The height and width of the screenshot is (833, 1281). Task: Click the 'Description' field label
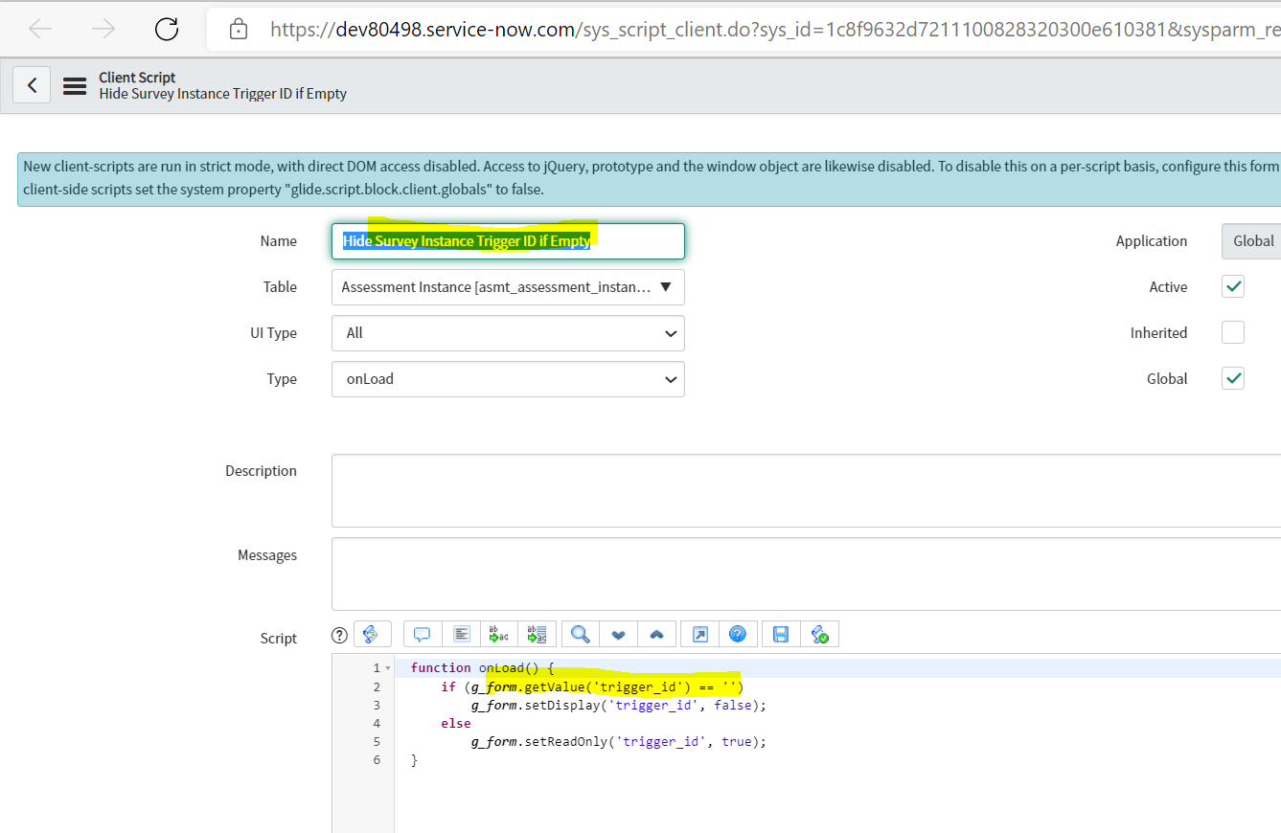tap(261, 471)
